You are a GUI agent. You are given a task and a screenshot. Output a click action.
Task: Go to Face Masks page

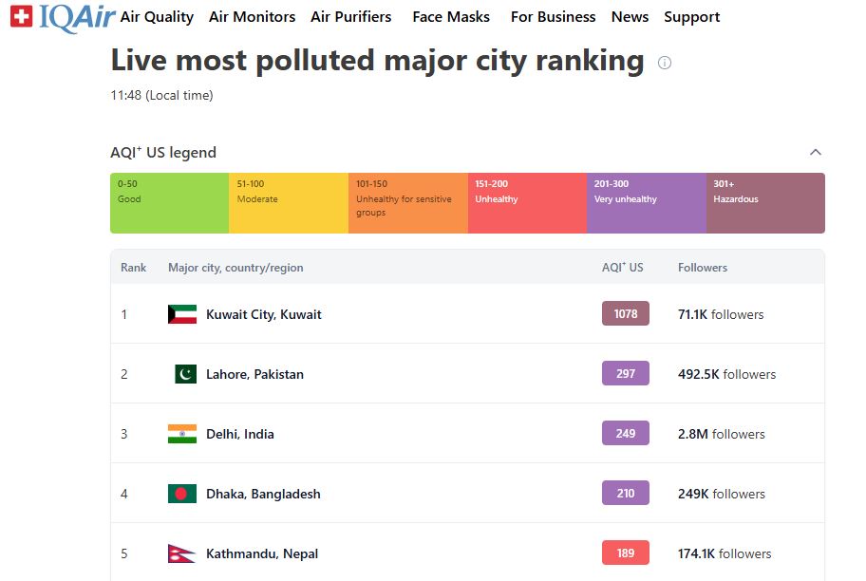[x=451, y=17]
